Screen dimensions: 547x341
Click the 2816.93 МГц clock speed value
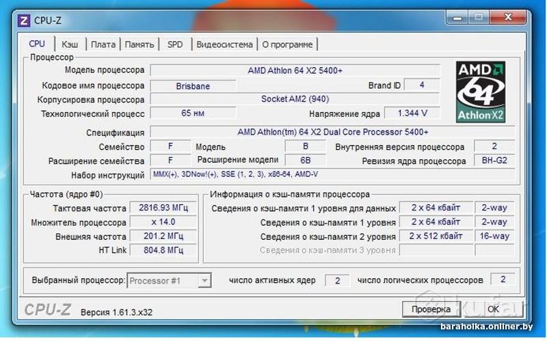pos(163,208)
